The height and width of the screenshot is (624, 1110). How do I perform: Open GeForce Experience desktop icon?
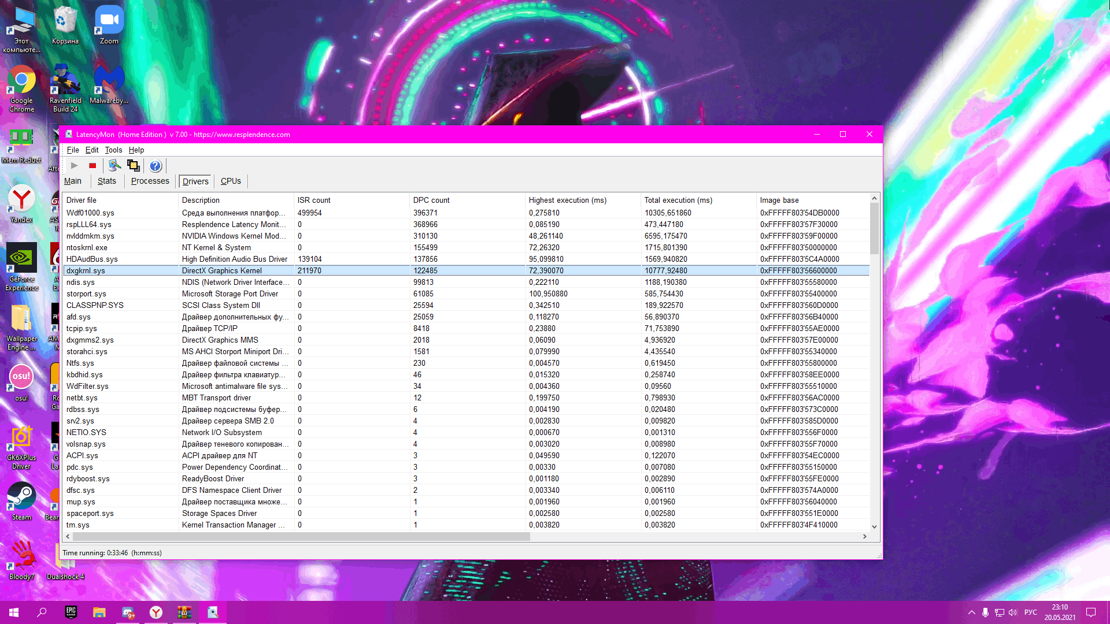(21, 267)
